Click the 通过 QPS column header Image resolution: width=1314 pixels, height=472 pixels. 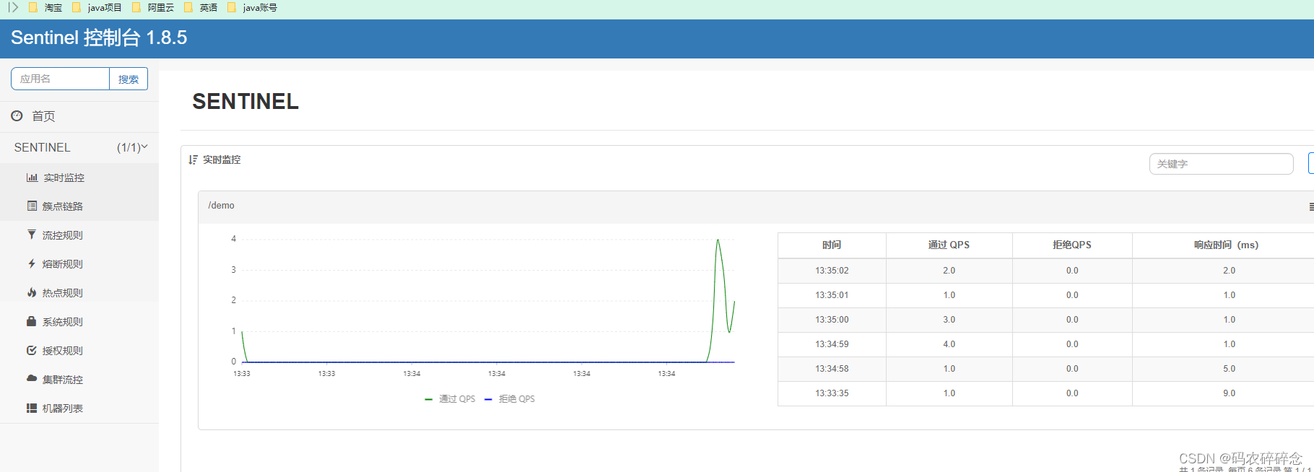pos(949,245)
